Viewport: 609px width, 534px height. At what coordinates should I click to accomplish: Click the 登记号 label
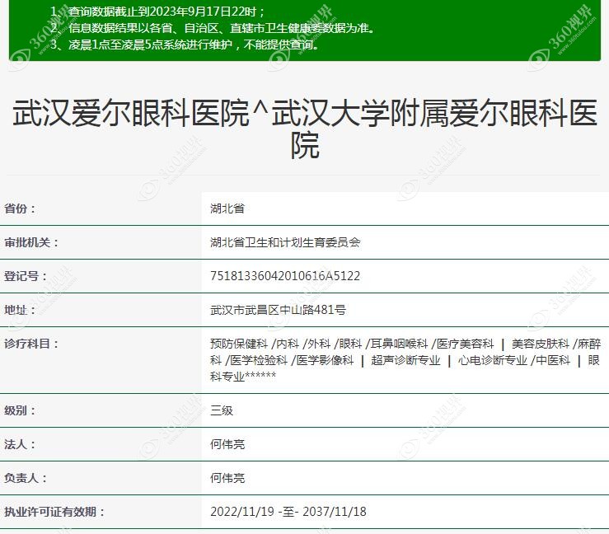26,276
